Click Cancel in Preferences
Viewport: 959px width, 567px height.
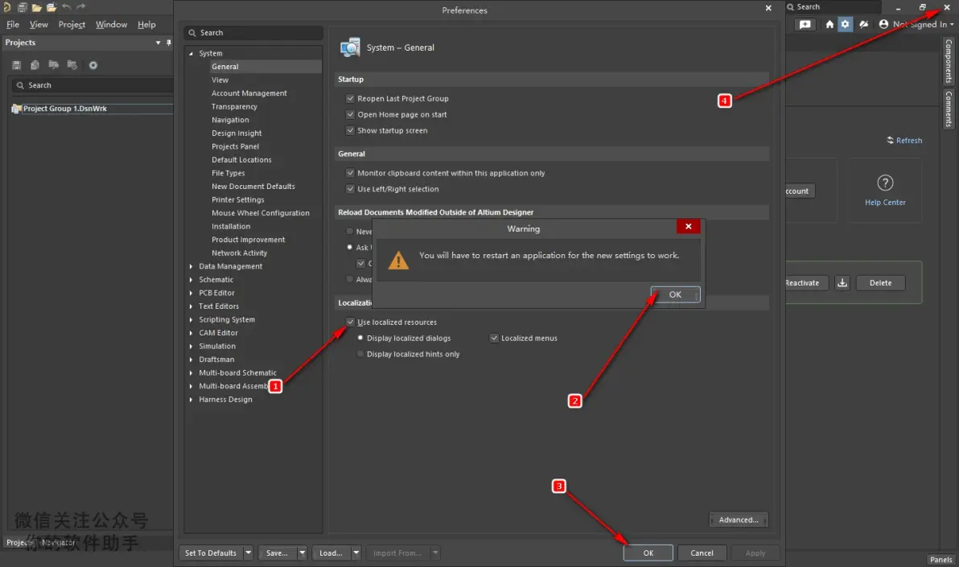tap(702, 553)
